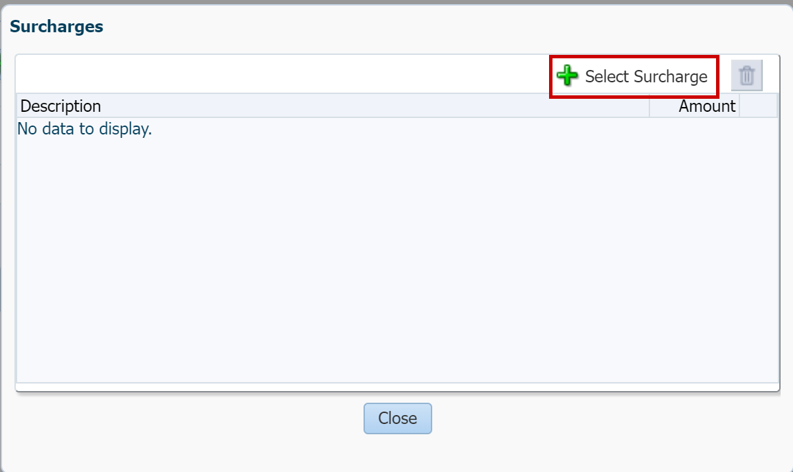Click the word 'Amount' in the header row
The height and width of the screenshot is (472, 793).
(707, 106)
